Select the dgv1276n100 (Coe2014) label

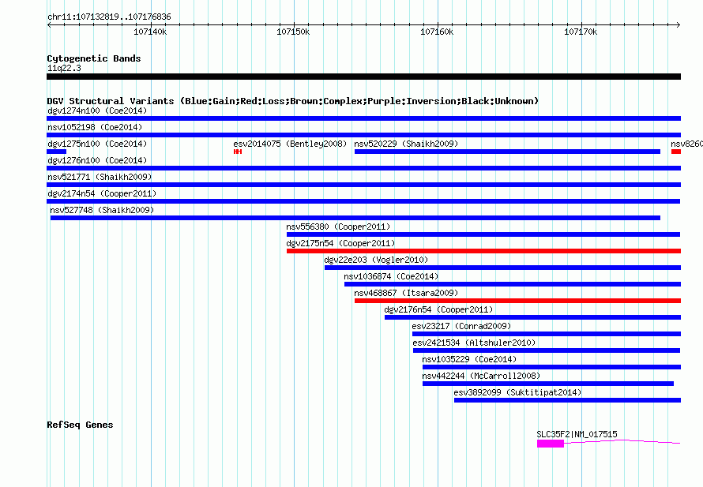coord(97,160)
